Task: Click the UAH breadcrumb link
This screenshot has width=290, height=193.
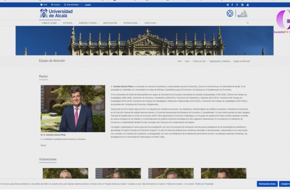Action: point(179,61)
